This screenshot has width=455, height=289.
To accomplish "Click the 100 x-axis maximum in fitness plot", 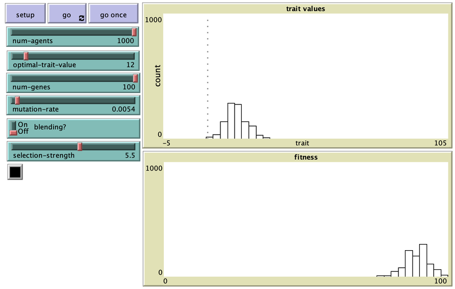I will point(440,281).
